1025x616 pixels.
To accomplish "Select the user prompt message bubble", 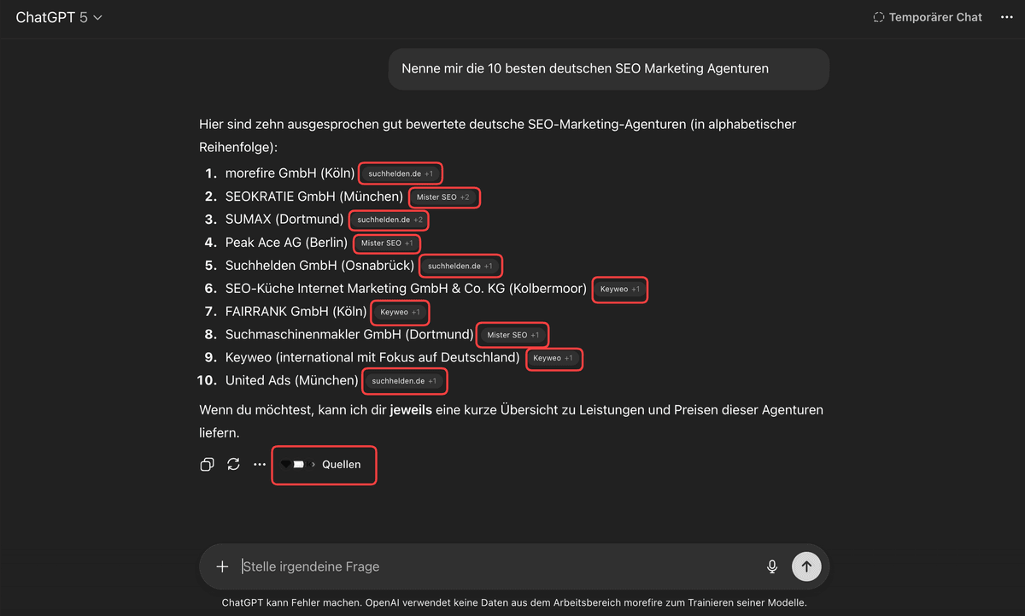I will tap(608, 68).
